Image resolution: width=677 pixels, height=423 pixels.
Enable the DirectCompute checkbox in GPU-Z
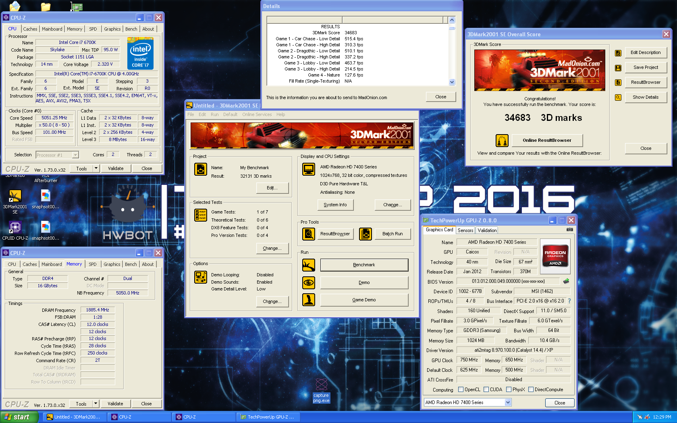tap(531, 390)
